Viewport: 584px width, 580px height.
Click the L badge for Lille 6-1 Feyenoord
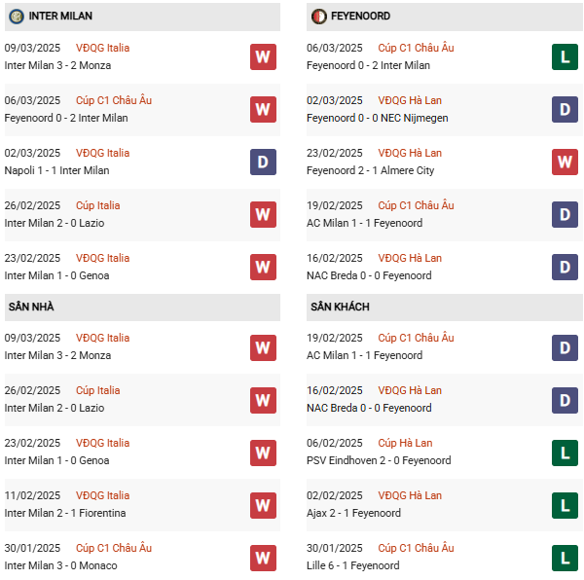565,557
